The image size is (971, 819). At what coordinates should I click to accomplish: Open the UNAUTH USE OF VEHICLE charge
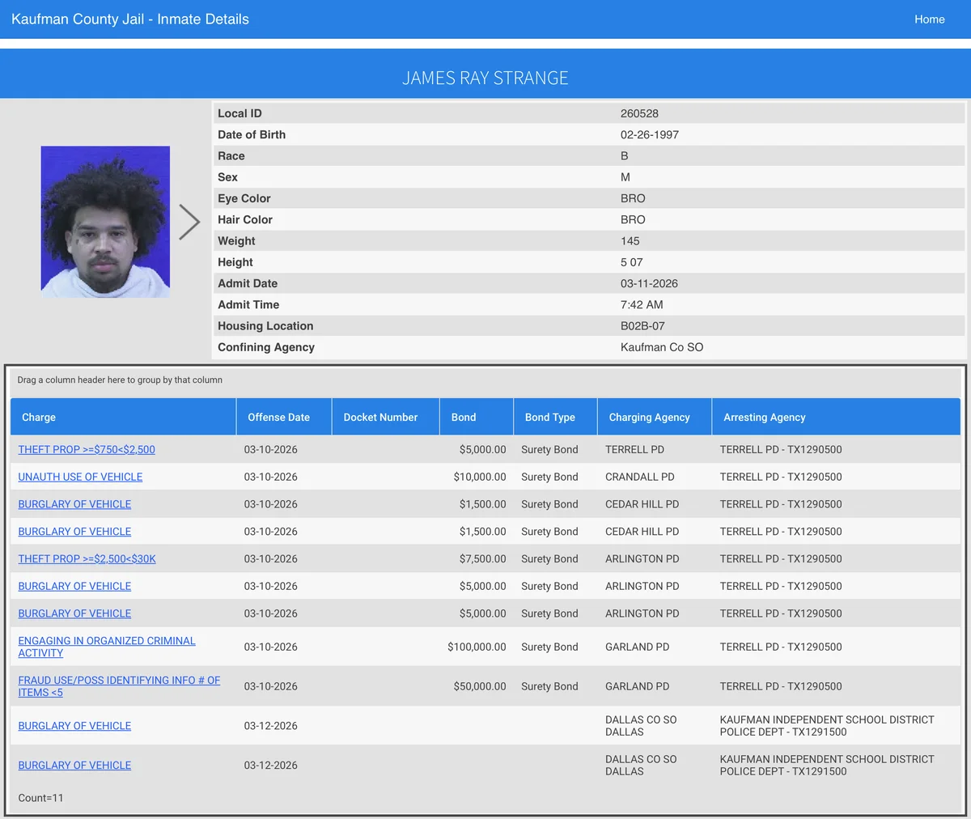click(80, 477)
